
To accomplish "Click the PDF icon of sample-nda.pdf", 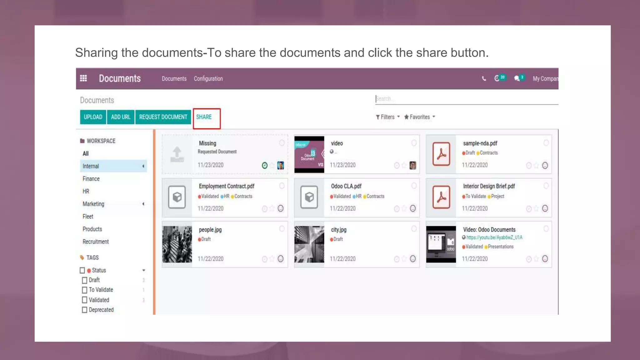I will (x=441, y=154).
